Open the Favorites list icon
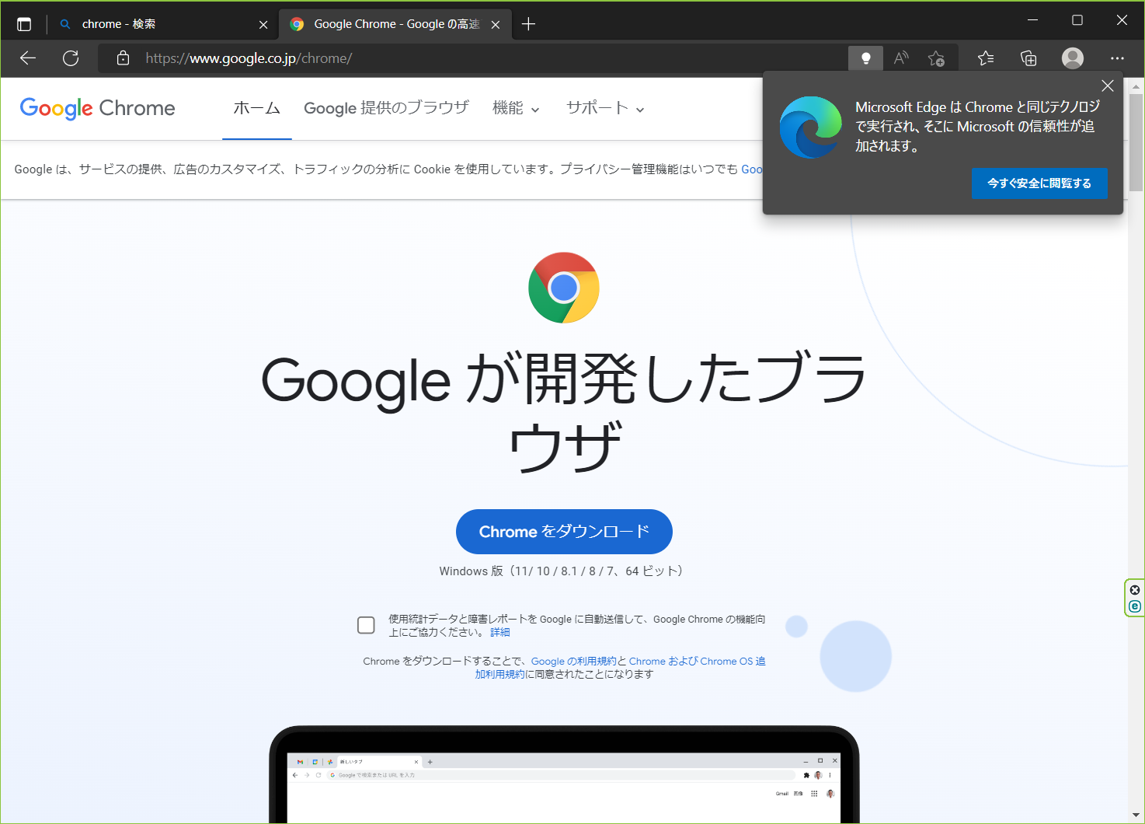Viewport: 1145px width, 824px height. (x=986, y=58)
